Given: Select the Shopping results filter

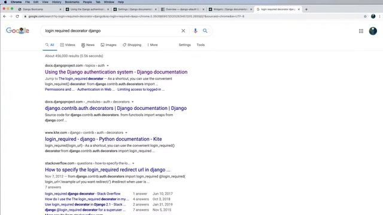Looking at the screenshot, I should pos(132,45).
